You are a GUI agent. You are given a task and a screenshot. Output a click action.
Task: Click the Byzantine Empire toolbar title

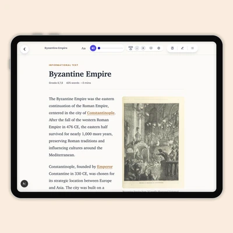[56, 48]
